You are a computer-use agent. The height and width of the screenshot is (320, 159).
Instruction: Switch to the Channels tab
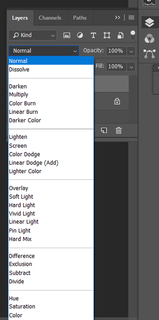click(50, 18)
